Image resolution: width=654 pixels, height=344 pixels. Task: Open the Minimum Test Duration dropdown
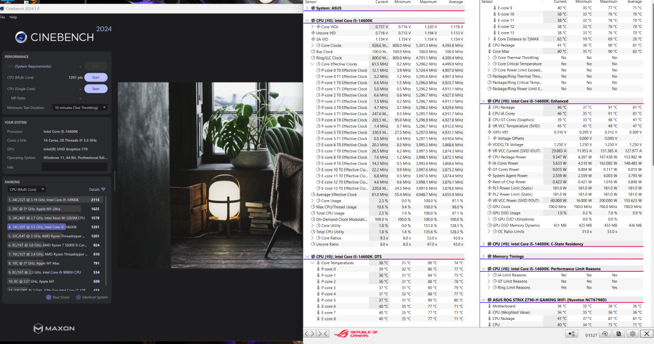click(80, 108)
